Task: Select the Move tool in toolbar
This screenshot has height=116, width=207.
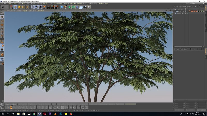Action: [16, 7]
